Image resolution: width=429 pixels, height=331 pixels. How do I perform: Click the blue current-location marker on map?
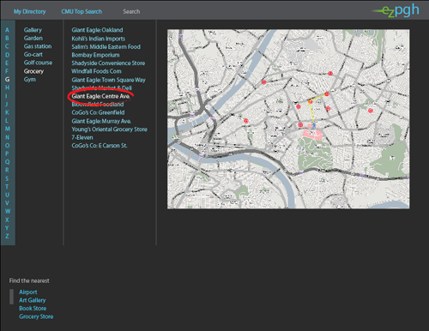(314, 125)
